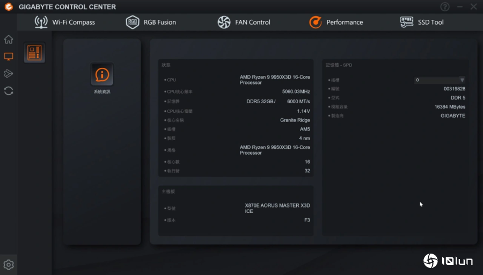Switch to RGB Fusion tab

click(151, 22)
